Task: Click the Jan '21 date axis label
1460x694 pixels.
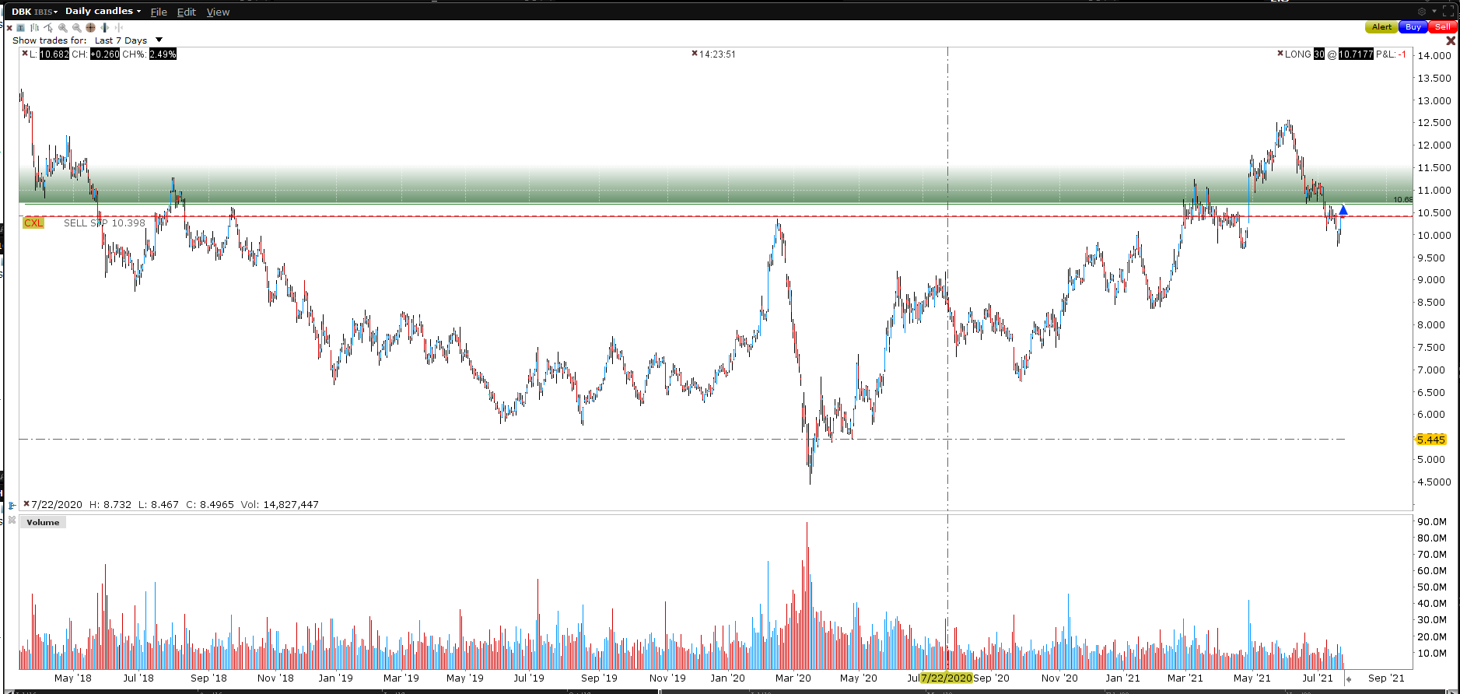Action: pyautogui.click(x=1122, y=678)
